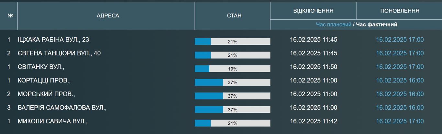
Task: Sort by the АДРЕСА column header
Action: pyautogui.click(x=108, y=16)
